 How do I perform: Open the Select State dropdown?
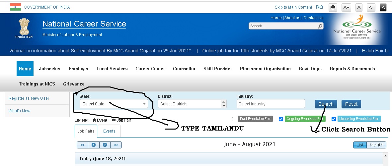114,104
